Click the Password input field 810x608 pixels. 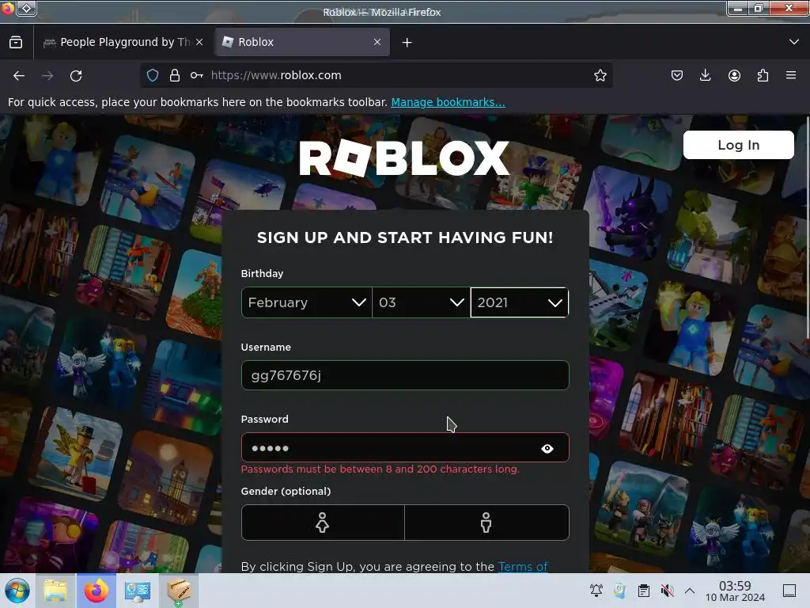click(x=405, y=448)
